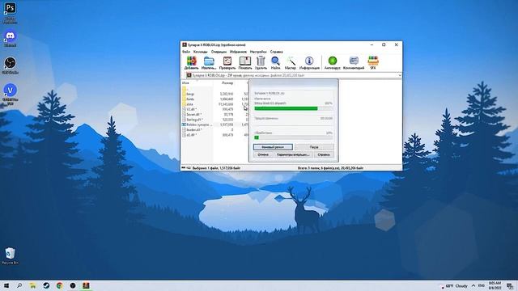Click the Пауза button

tap(314, 147)
